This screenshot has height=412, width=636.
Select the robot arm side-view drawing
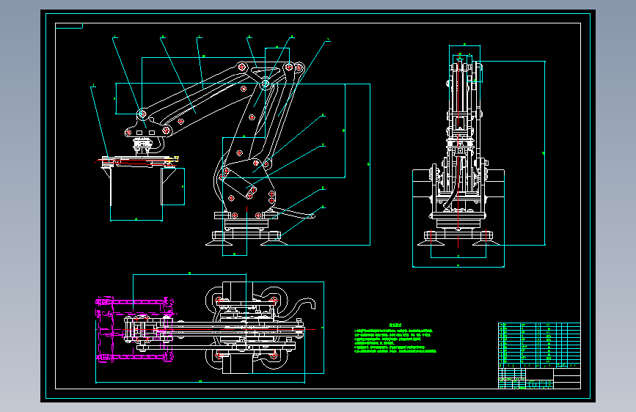click(230, 146)
